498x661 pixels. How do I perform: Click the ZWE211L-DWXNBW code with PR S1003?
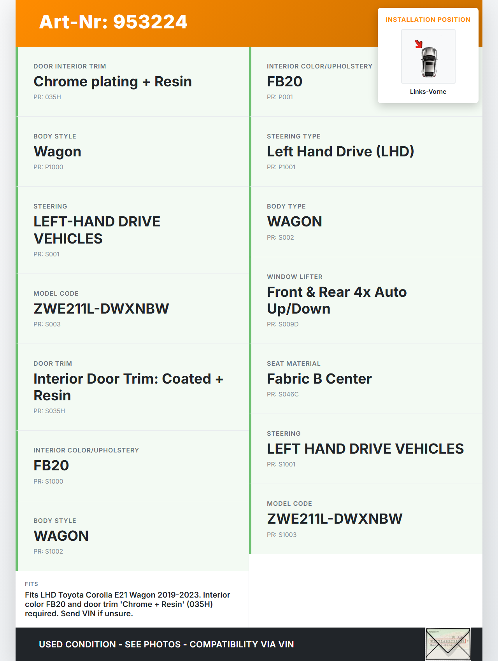[335, 519]
